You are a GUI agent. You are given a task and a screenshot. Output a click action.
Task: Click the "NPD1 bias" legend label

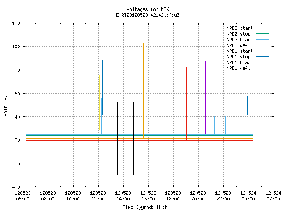pos(238,62)
